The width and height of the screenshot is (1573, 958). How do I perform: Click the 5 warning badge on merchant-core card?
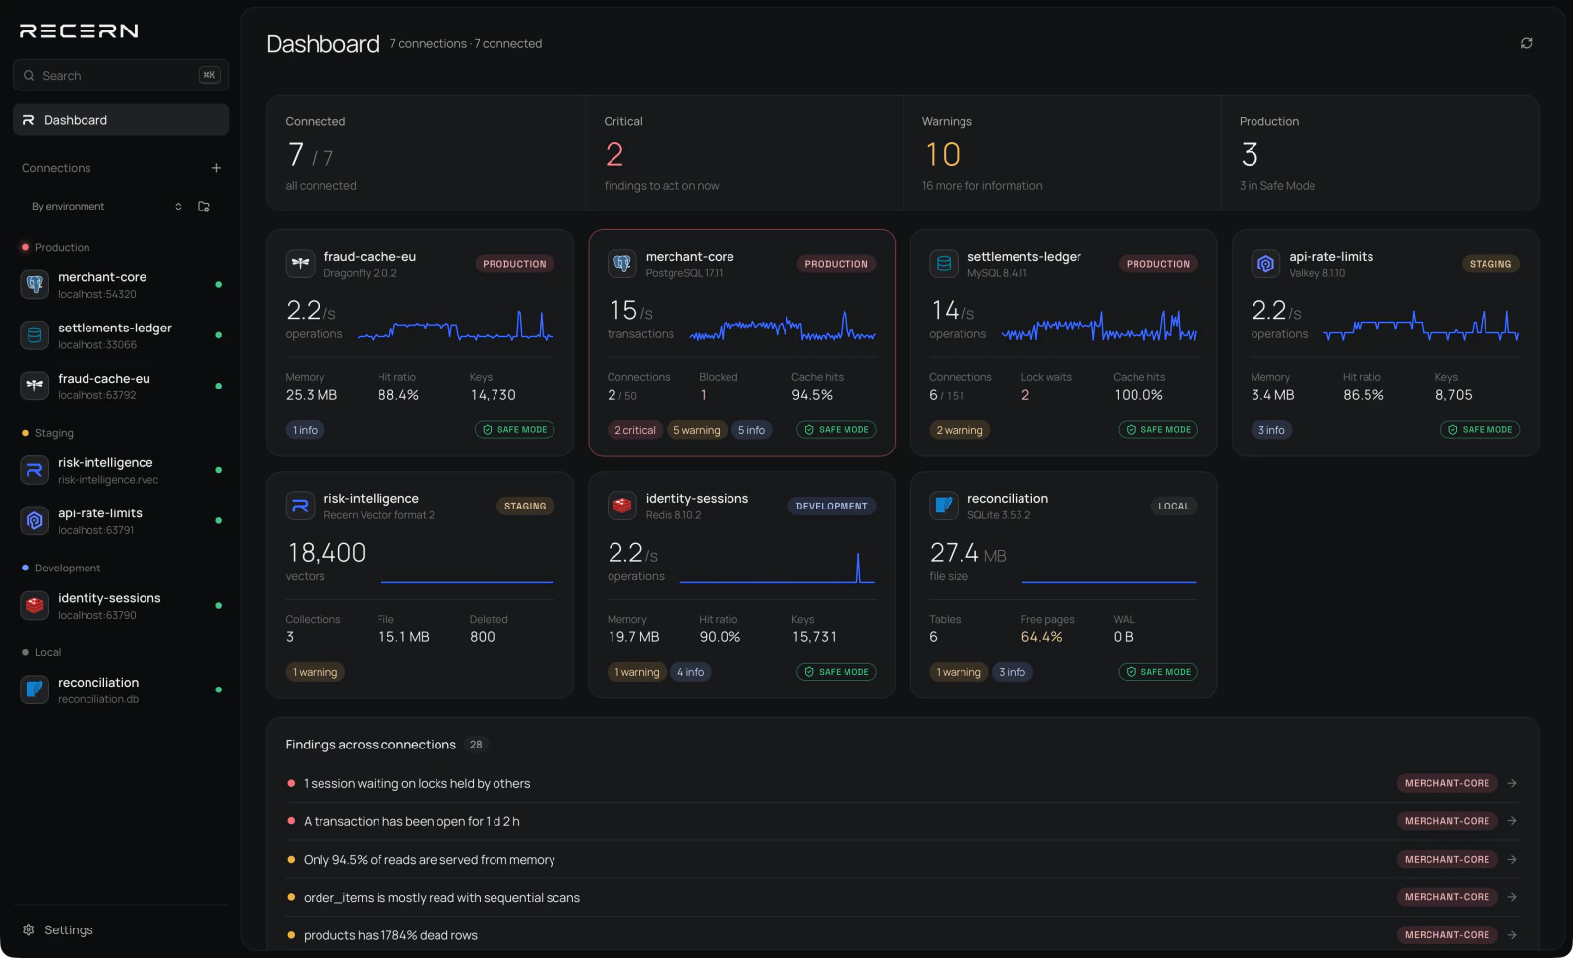(x=697, y=430)
